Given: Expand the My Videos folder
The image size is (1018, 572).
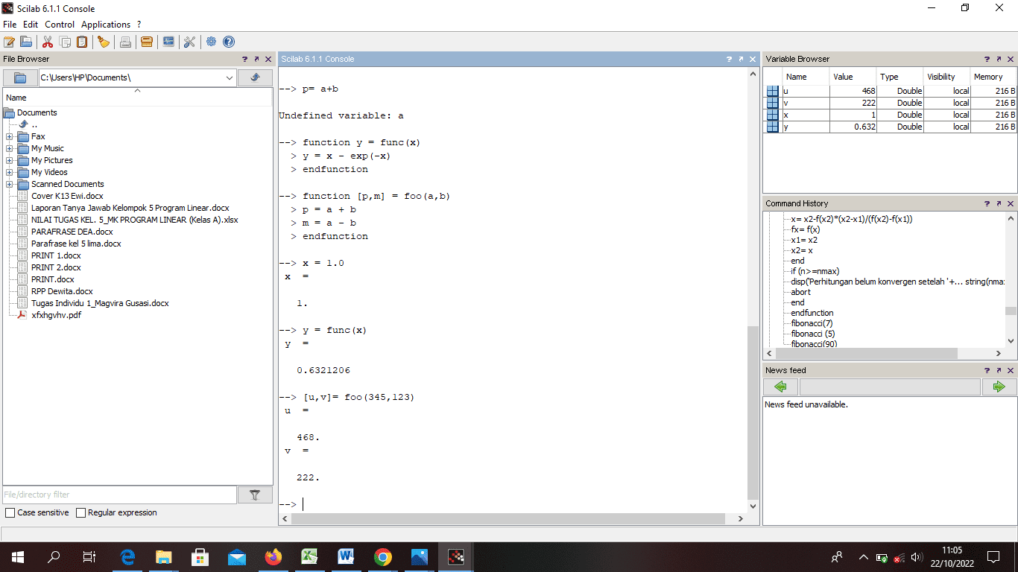Looking at the screenshot, I should [9, 172].
